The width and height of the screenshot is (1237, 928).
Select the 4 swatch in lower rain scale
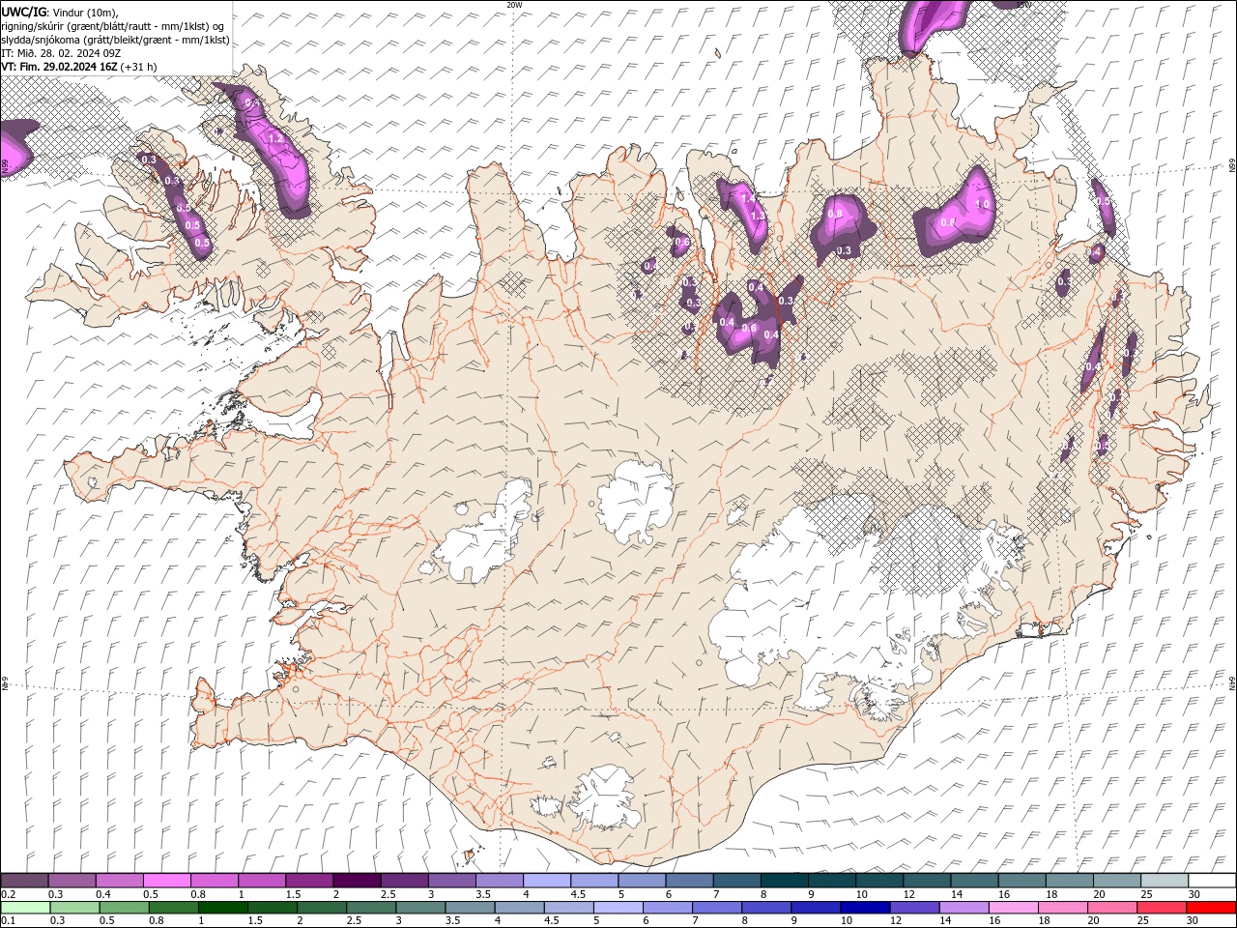518,908
